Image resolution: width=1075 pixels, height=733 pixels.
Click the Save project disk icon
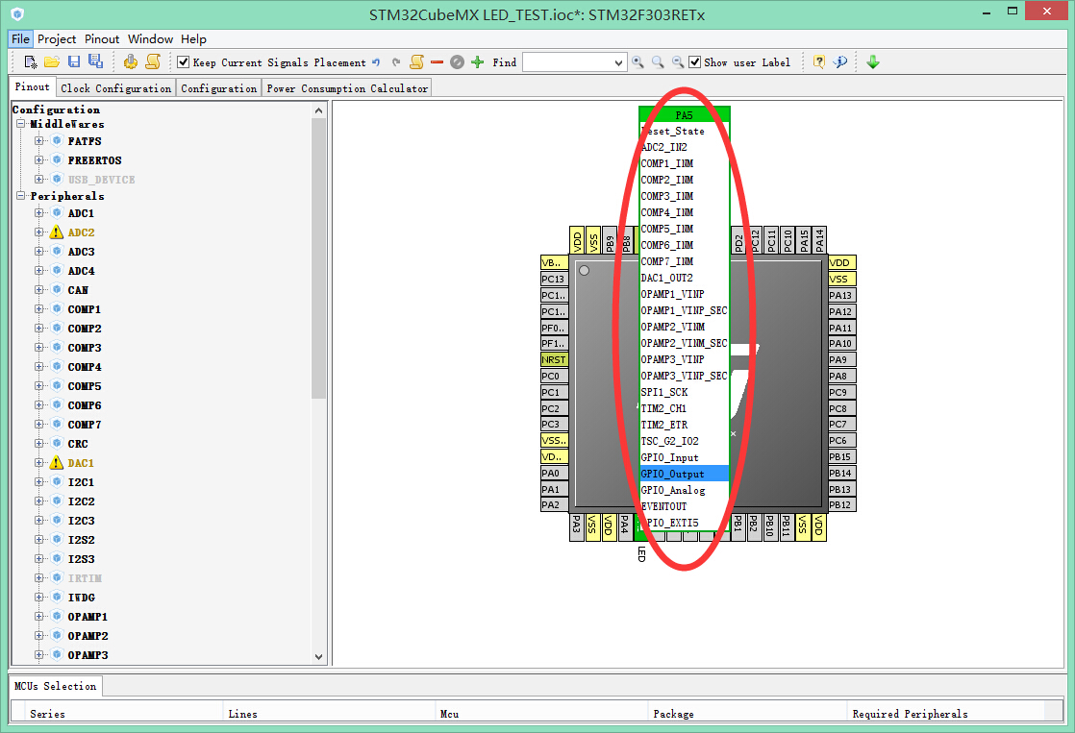74,62
